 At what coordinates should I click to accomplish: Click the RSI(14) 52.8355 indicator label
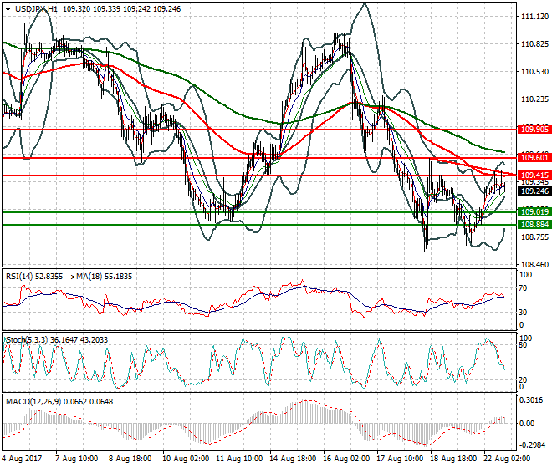[34, 277]
